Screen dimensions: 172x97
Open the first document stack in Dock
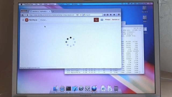point(103,88)
